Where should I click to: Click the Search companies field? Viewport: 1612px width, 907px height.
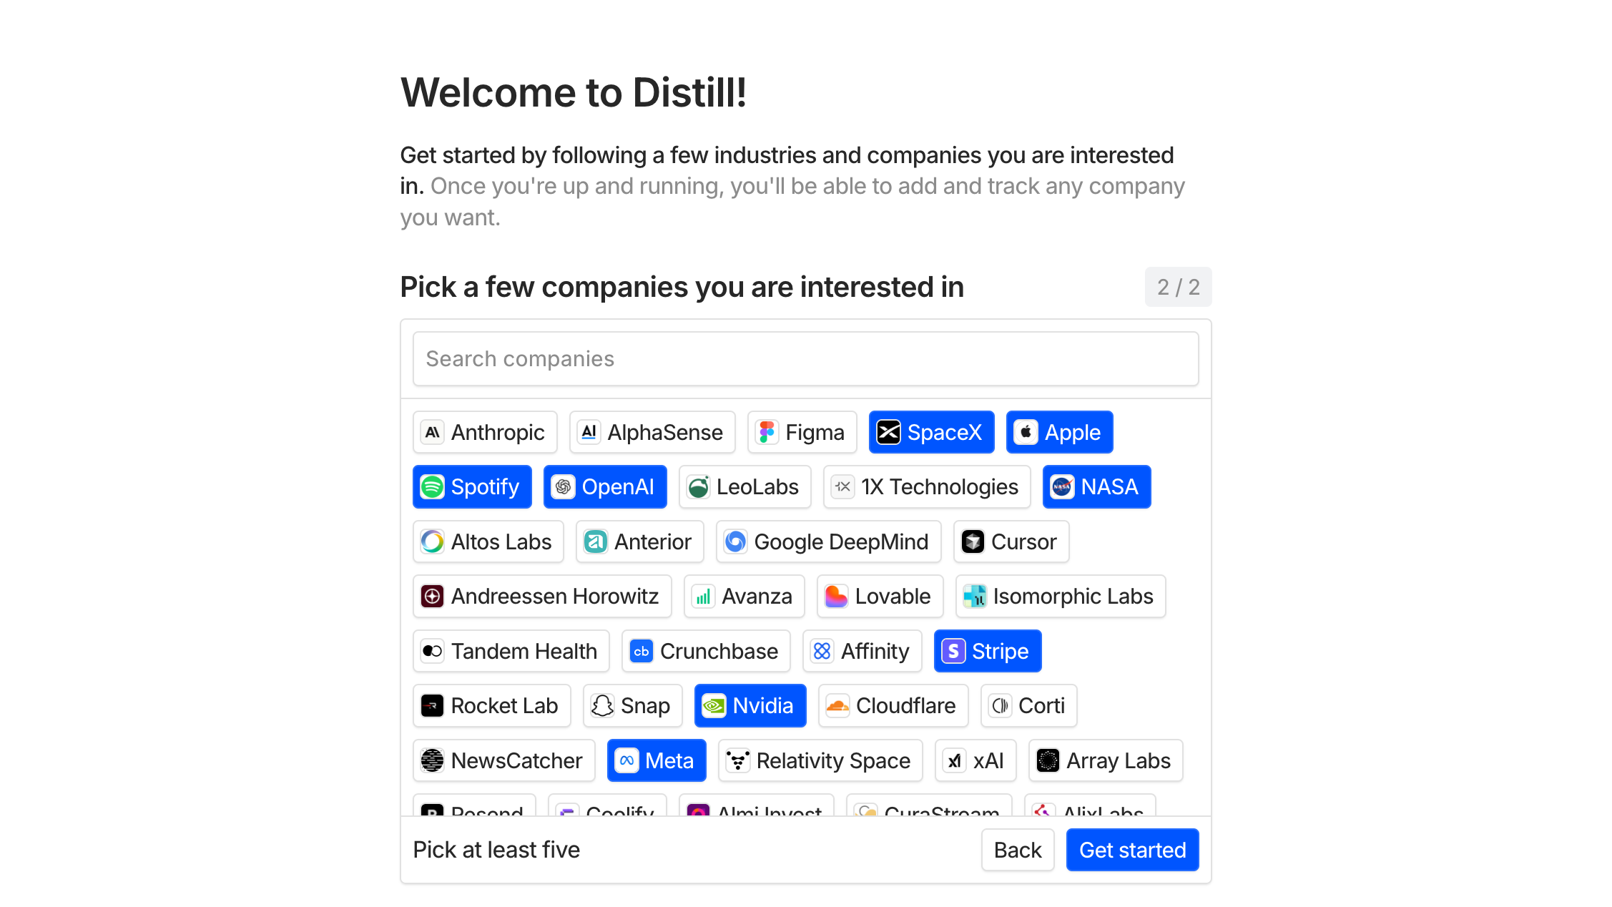tap(805, 358)
